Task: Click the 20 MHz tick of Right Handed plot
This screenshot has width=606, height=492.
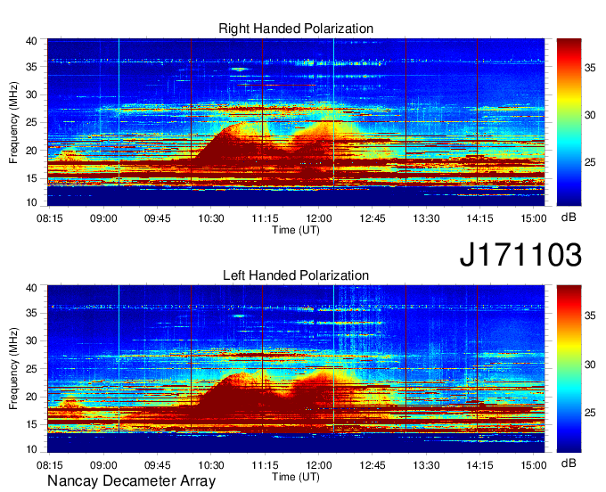Action: click(31, 151)
